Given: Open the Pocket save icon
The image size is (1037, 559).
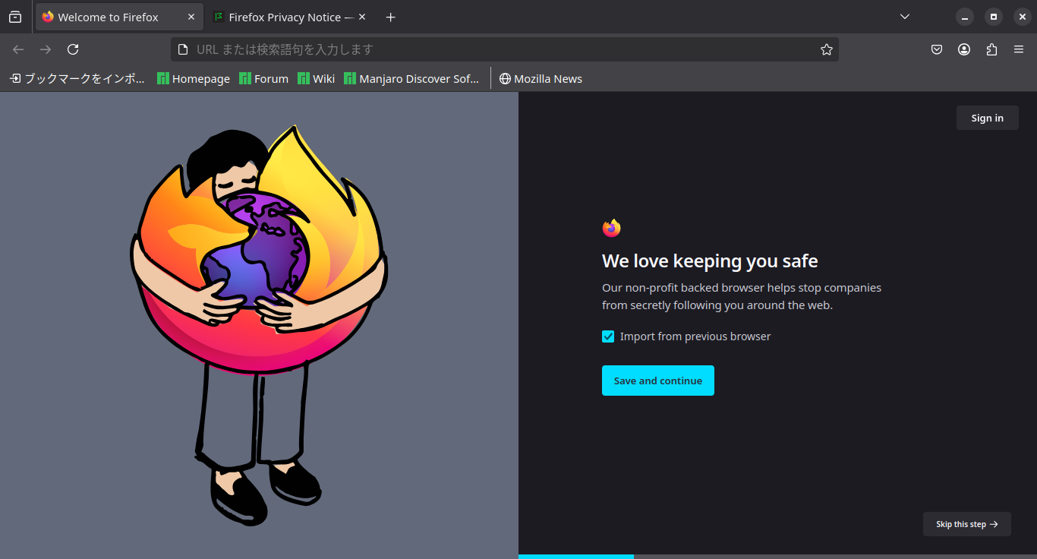Looking at the screenshot, I should pos(937,49).
